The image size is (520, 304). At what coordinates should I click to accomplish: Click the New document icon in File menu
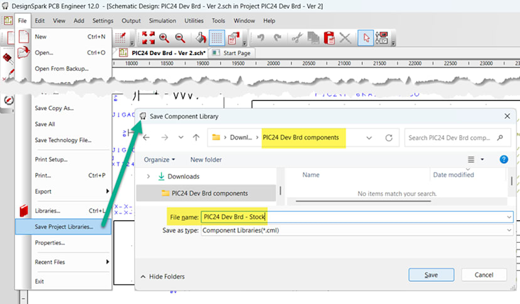pos(24,36)
